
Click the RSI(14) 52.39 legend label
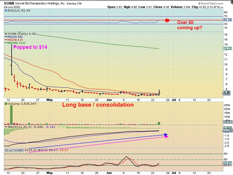(x=19, y=10)
